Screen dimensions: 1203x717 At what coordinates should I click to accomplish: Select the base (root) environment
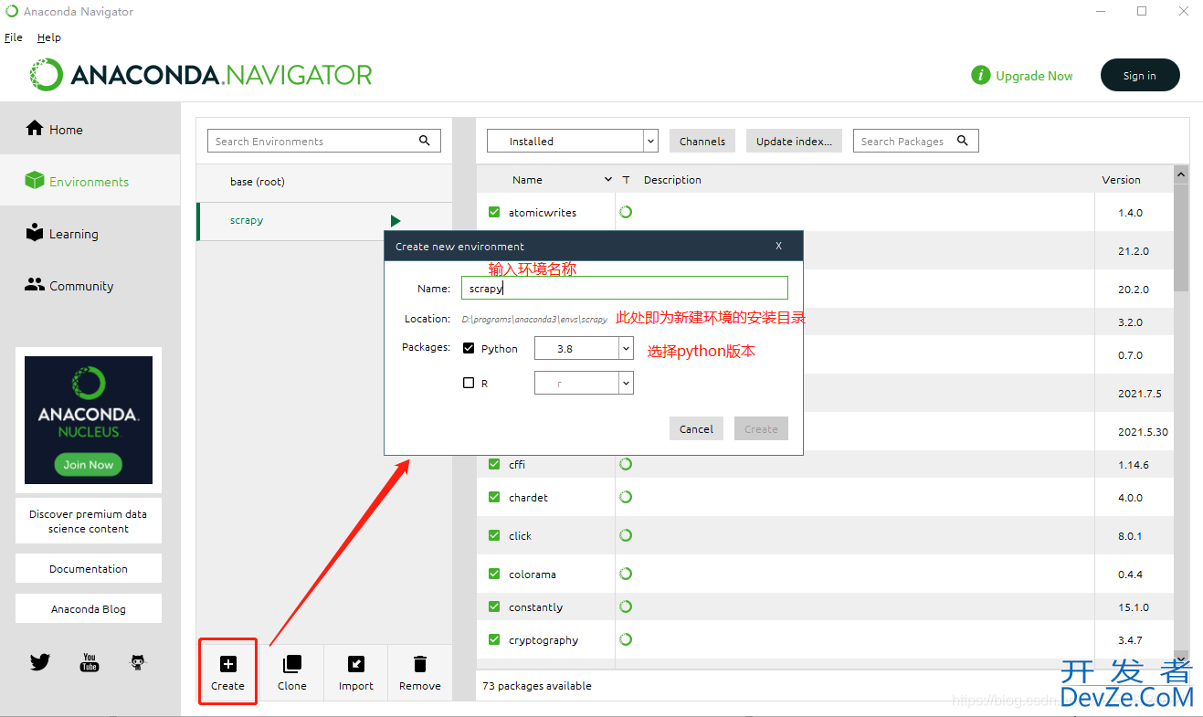click(324, 183)
